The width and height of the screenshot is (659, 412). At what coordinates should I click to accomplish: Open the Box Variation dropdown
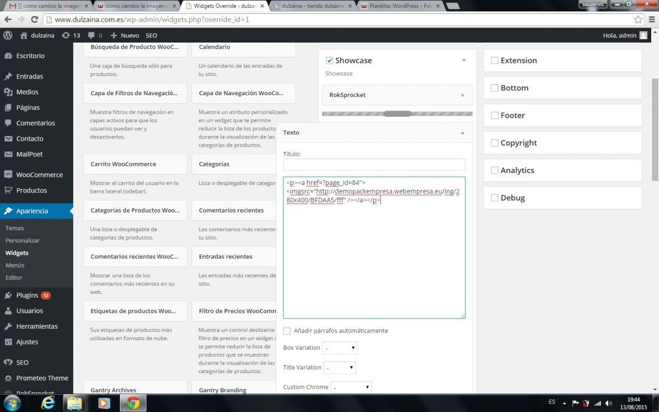(340, 348)
